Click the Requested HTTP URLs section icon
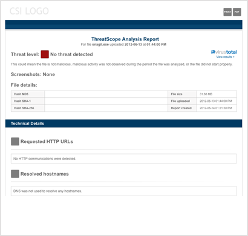248x236 pixels. point(15,141)
